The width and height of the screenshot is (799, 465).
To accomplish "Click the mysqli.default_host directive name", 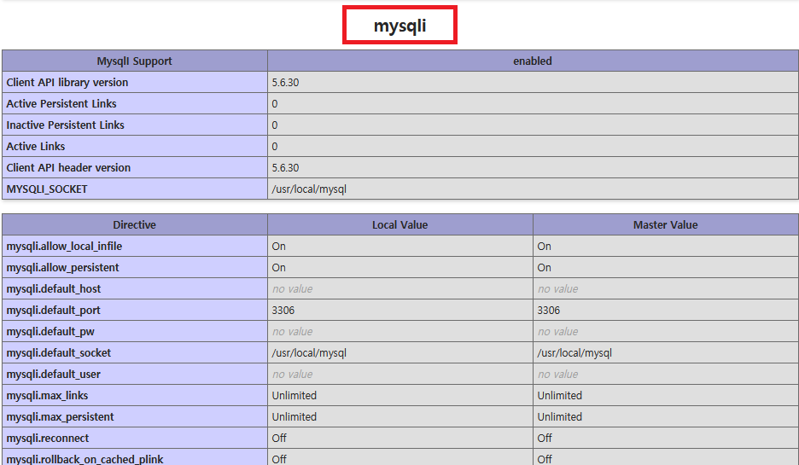I will click(54, 289).
